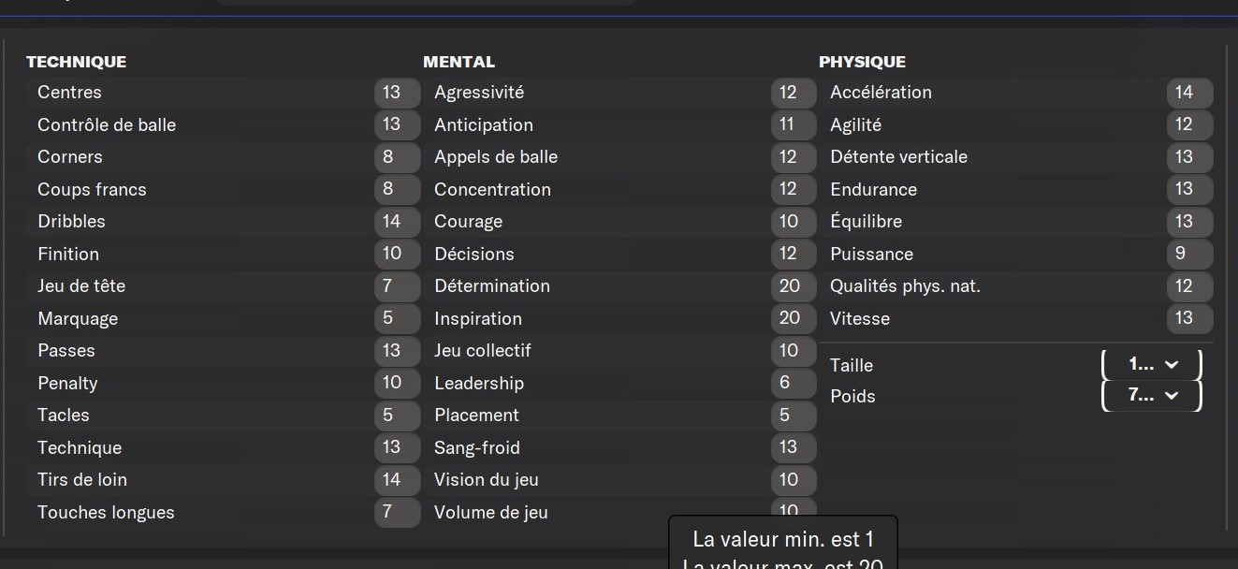
Task: Edit the Vitesse value field
Action: point(1190,318)
